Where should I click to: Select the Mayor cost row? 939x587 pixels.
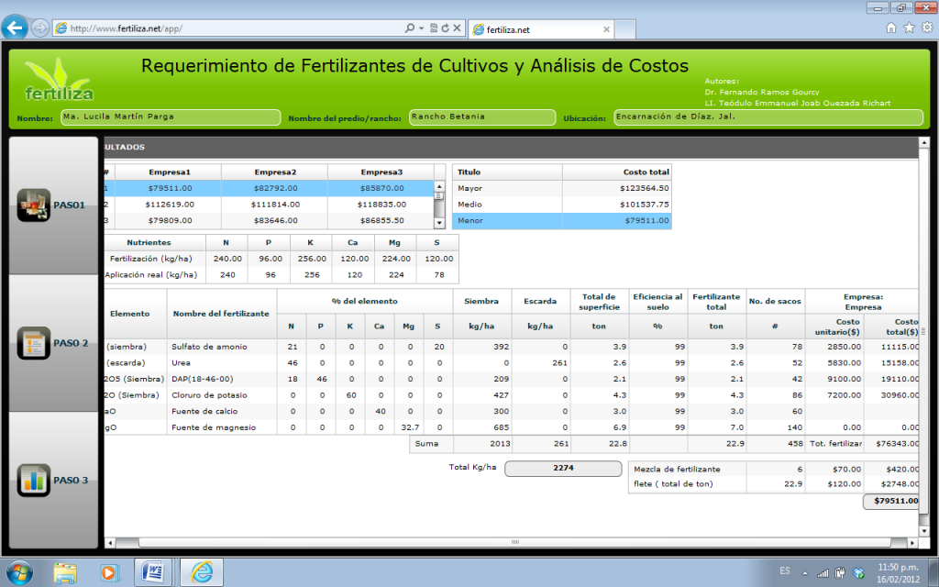coord(562,188)
